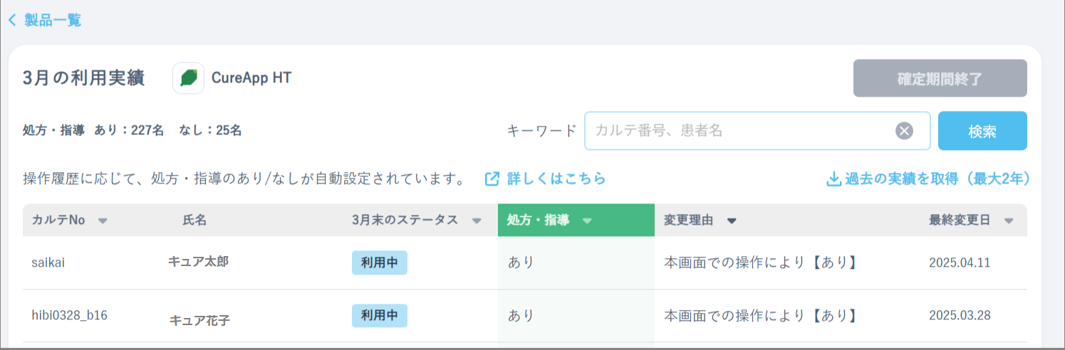Screen dimensions: 1065x350
Task: Click the キーワード label
Action: point(541,131)
